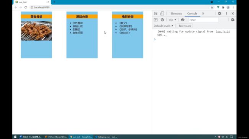Click the No Issues button
Viewport: 249px width, 139px height.
185,26
